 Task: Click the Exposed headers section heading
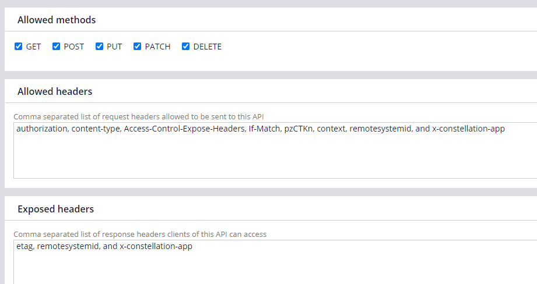[x=55, y=209]
